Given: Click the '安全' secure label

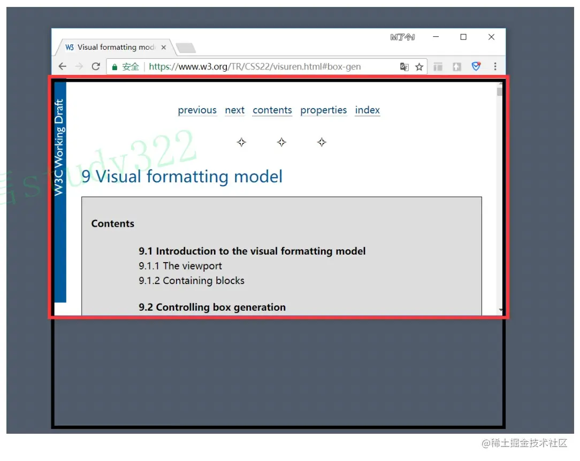Looking at the screenshot, I should 131,67.
